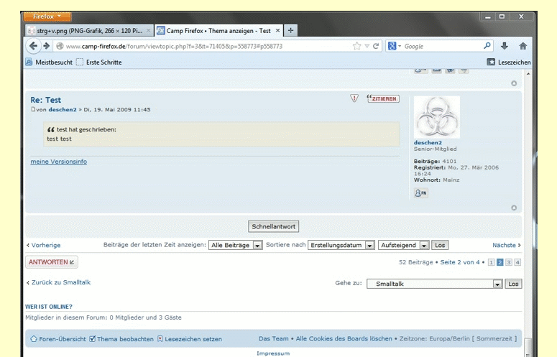557x357 pixels.
Task: Click the small post icon before von
Action: [x=33, y=109]
